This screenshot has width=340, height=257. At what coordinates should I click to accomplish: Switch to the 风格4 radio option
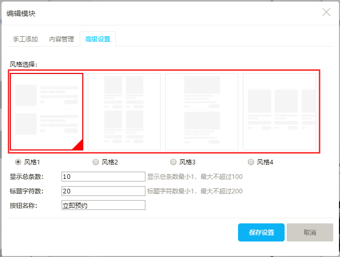tap(251, 162)
